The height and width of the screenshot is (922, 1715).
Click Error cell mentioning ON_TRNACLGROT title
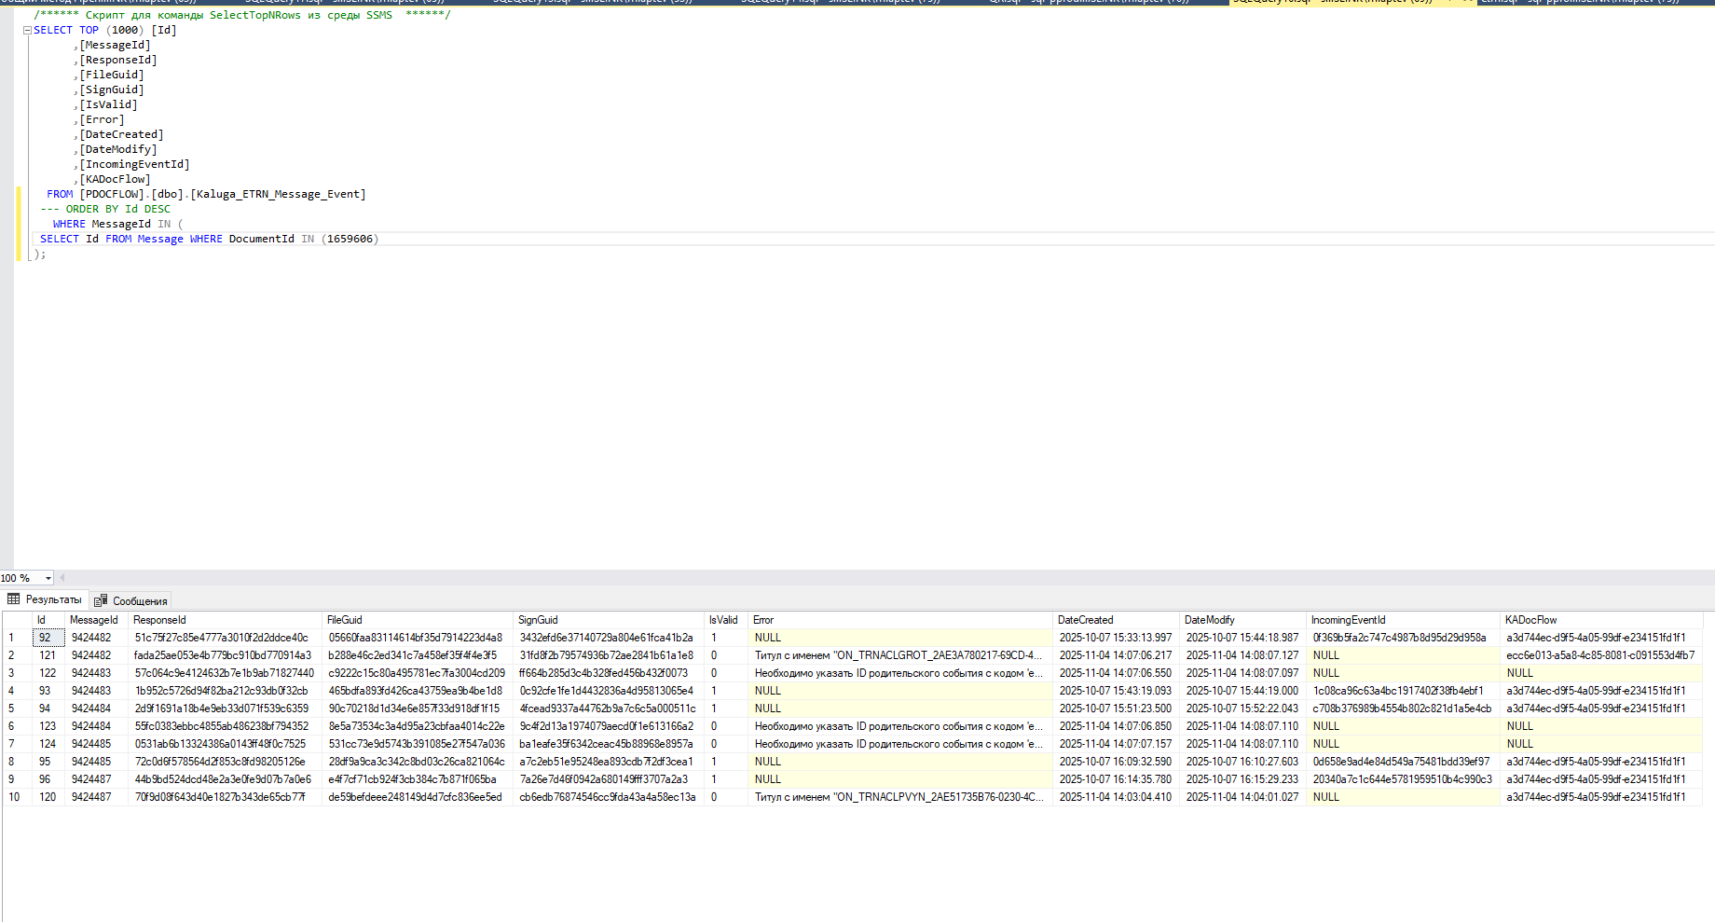[x=900, y=655]
